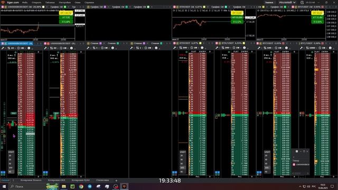Open the Таблицы menu
Image resolution: width=338 pixels, height=190 pixels.
[50, 2]
